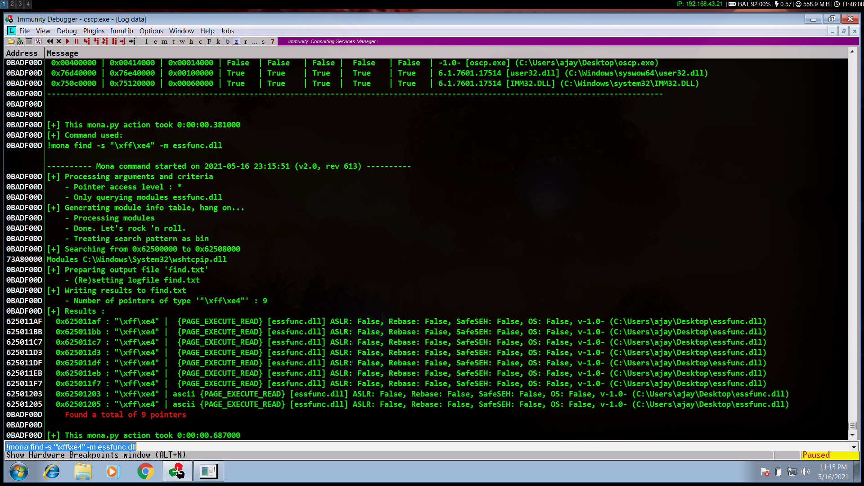Click the Trace over toolbar icon
Screen dimensions: 864x486
114,41
